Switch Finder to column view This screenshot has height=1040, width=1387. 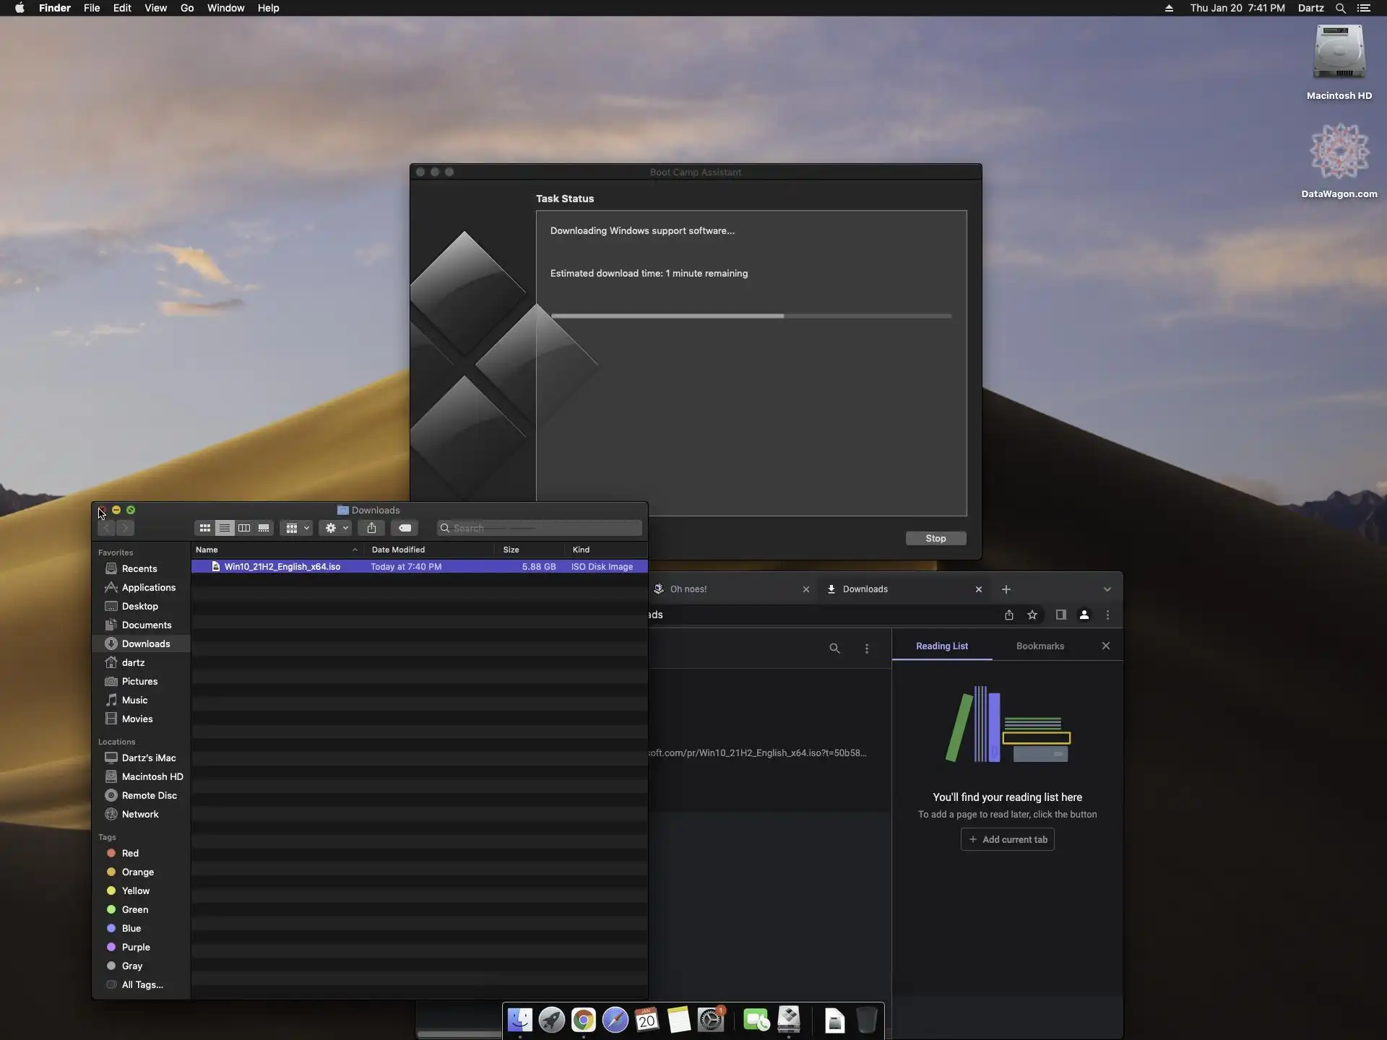click(244, 528)
